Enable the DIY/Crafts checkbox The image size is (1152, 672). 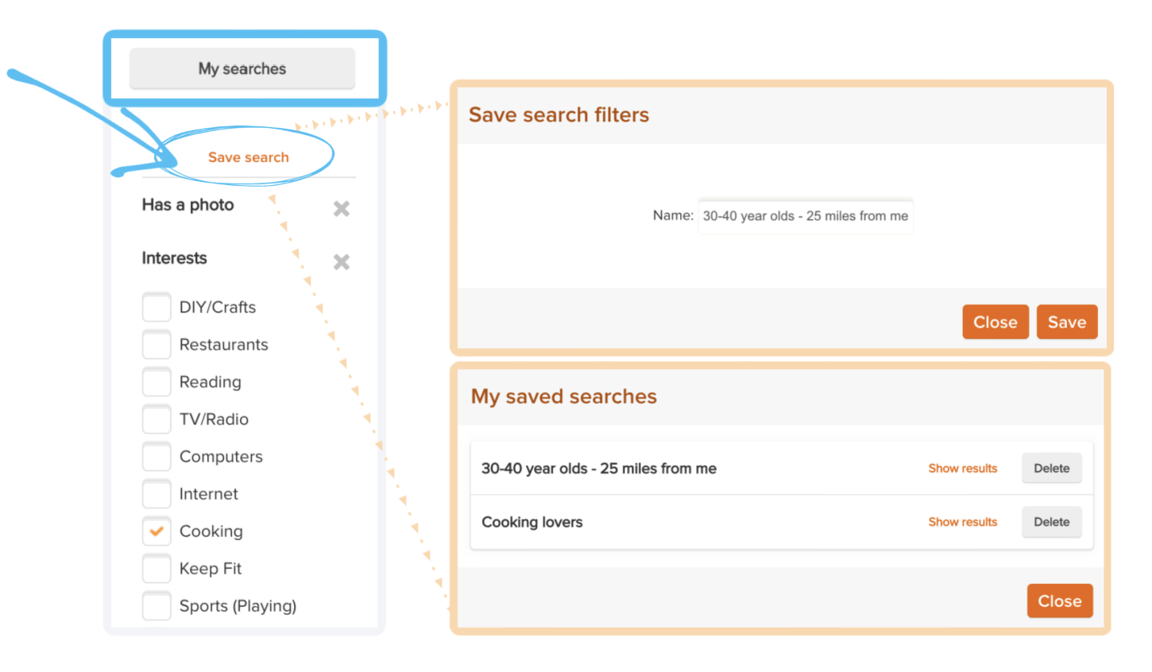click(x=157, y=307)
